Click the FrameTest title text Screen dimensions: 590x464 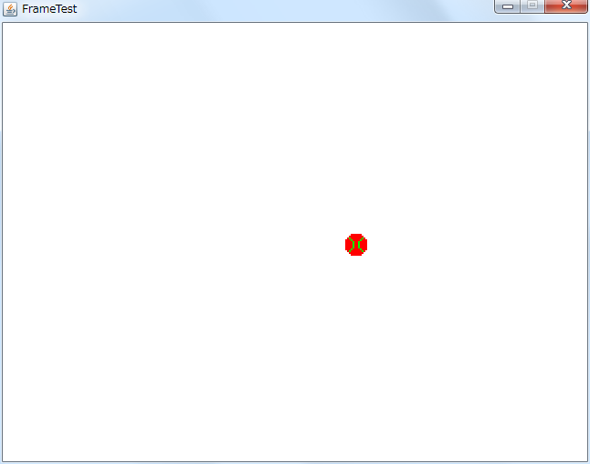point(49,9)
